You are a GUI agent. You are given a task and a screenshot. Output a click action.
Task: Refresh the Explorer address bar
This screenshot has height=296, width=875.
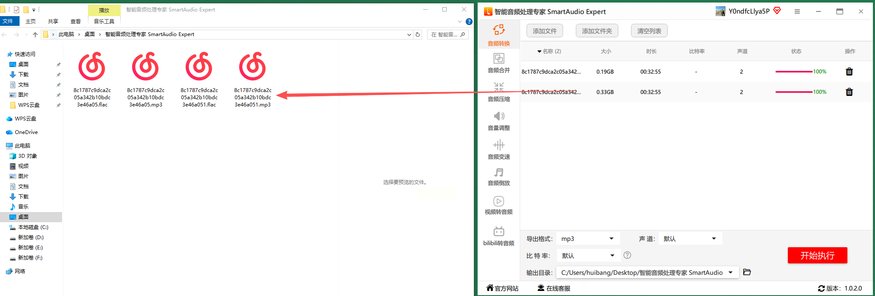click(418, 34)
